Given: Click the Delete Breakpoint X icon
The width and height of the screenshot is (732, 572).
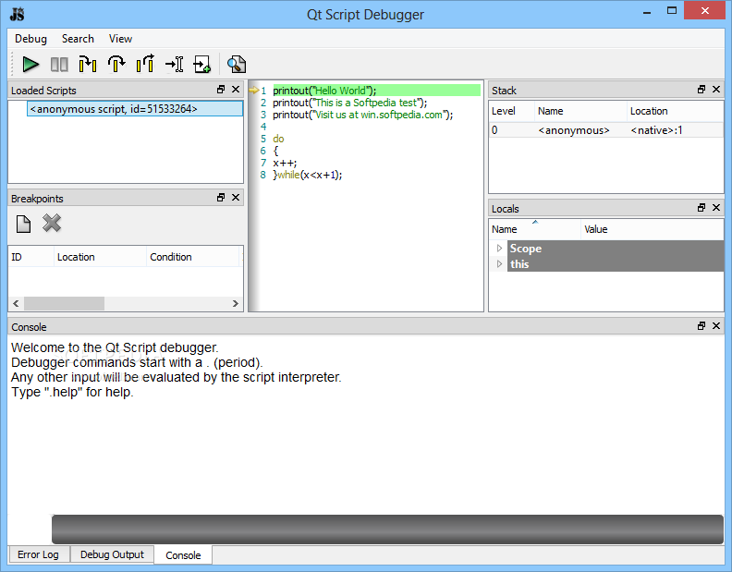Looking at the screenshot, I should (52, 224).
